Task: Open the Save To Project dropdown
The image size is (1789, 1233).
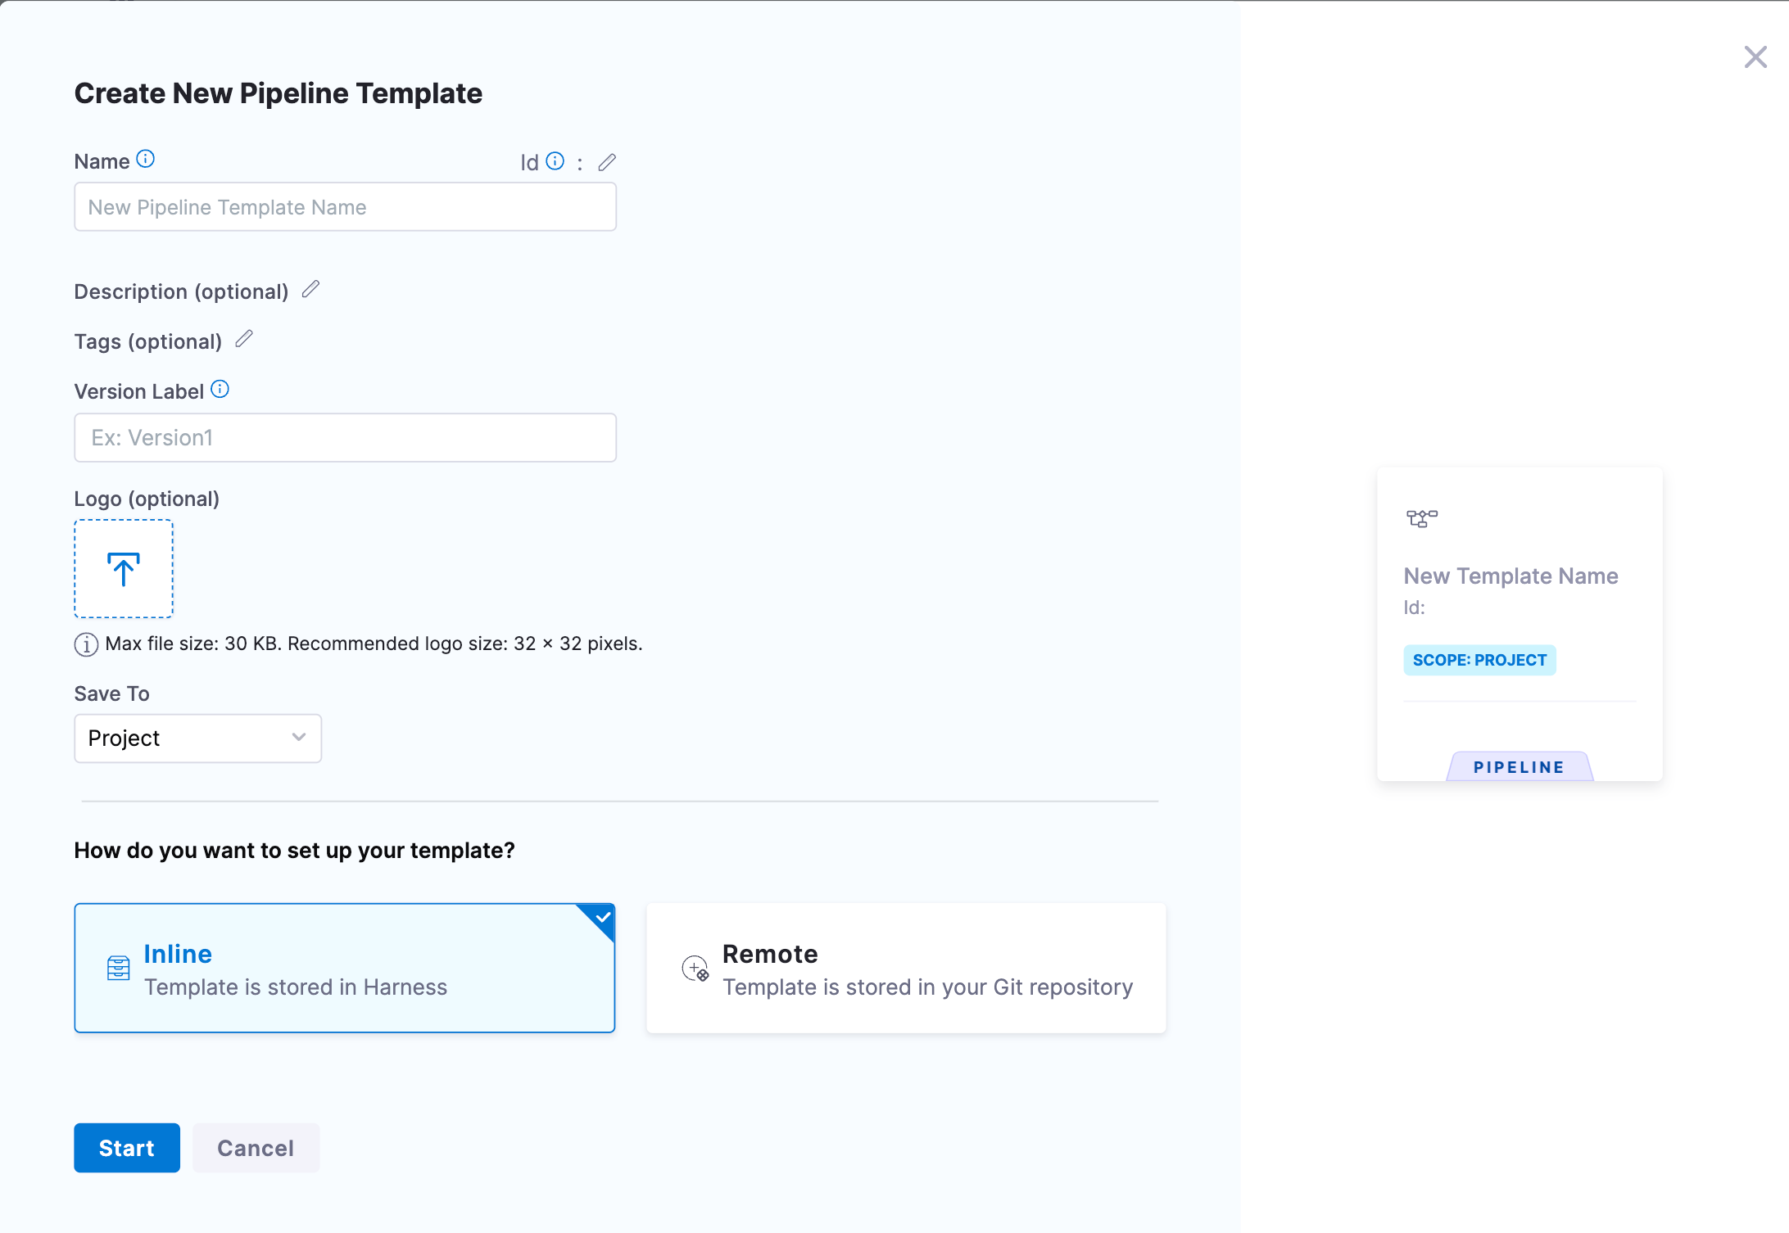Action: 197,738
